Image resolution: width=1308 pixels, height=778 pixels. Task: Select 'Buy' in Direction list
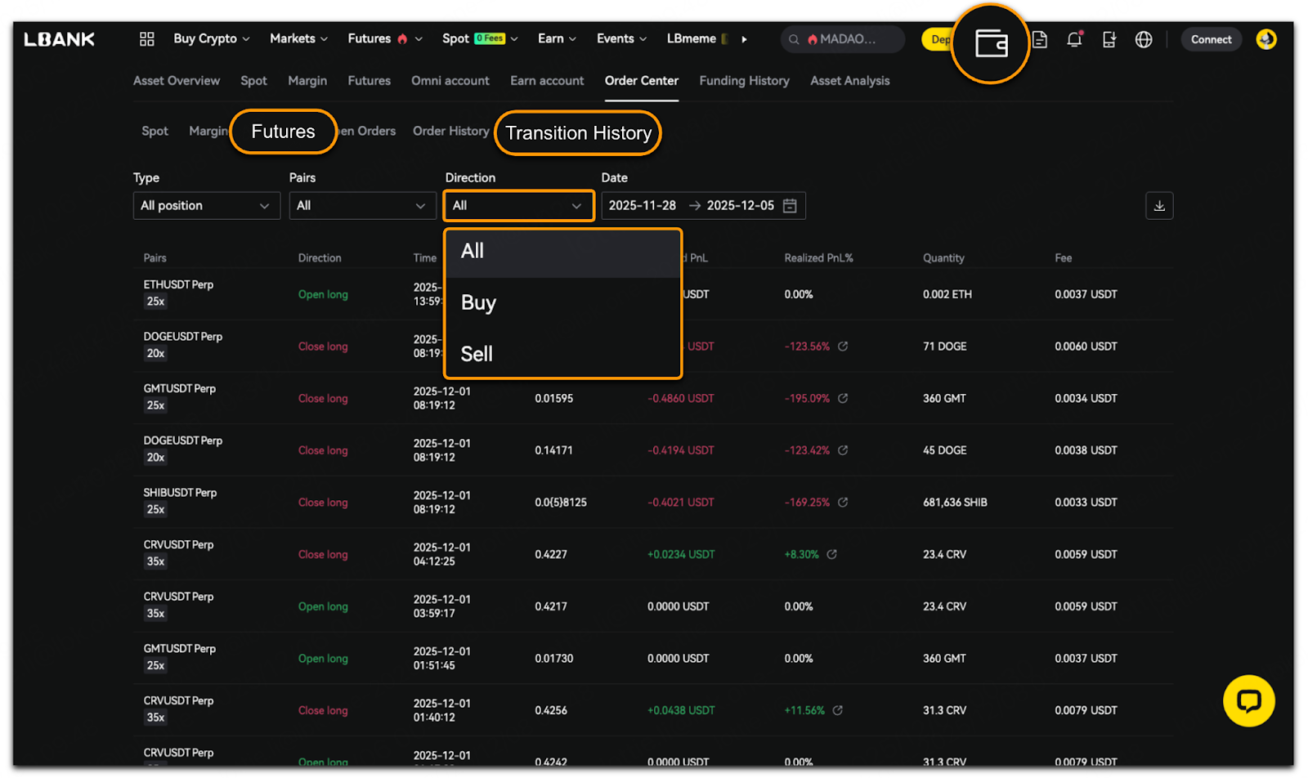pyautogui.click(x=479, y=303)
